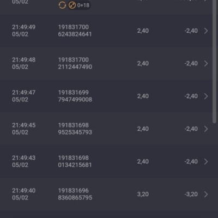
Task: Expand details arrow for 21:49:47 bet
Action: click(206, 96)
